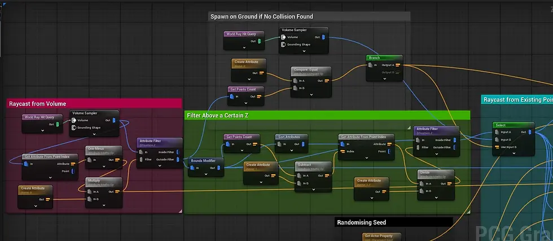Expand the Multiply node's chevron

[104, 205]
